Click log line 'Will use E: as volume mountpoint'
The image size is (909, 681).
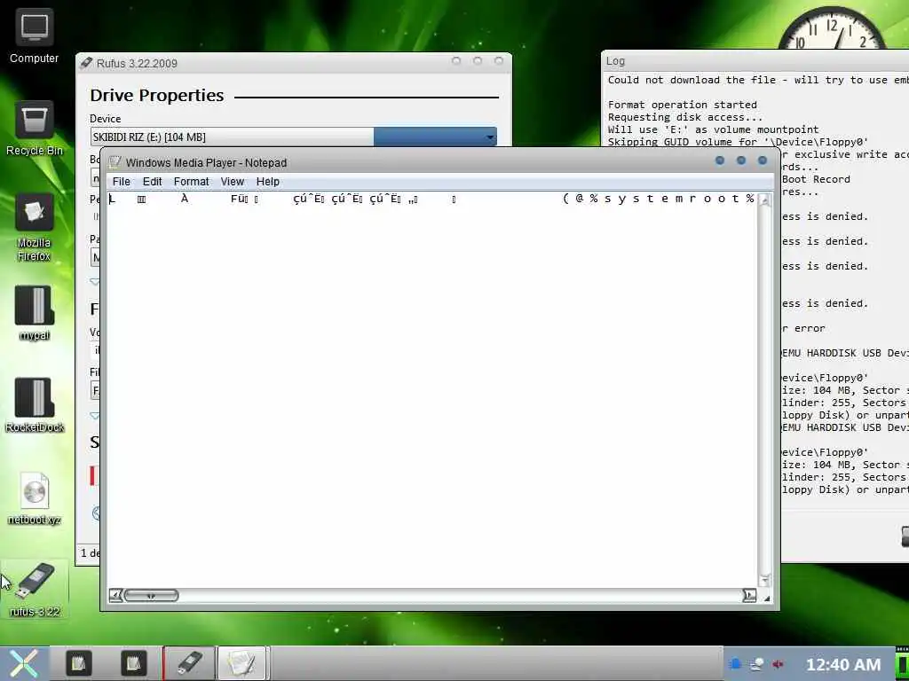pos(713,129)
